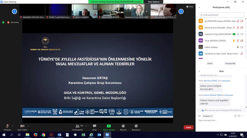Click the Find a participant search field

point(221,15)
